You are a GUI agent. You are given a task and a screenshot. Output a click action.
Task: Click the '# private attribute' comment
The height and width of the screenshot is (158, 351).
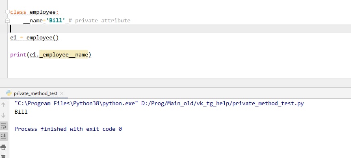(100, 21)
